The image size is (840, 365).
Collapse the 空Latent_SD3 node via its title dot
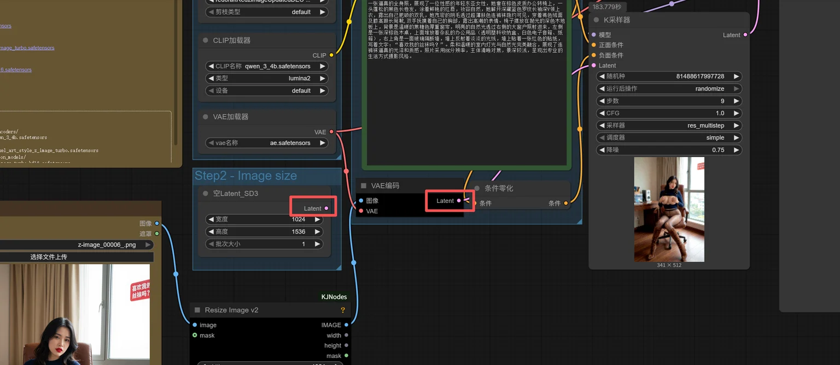coord(206,194)
